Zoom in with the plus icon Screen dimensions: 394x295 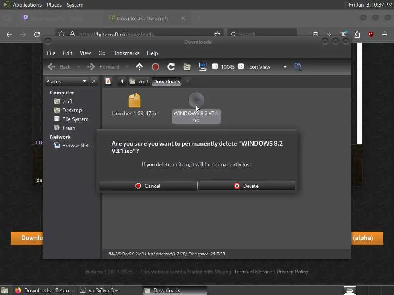pyautogui.click(x=241, y=66)
